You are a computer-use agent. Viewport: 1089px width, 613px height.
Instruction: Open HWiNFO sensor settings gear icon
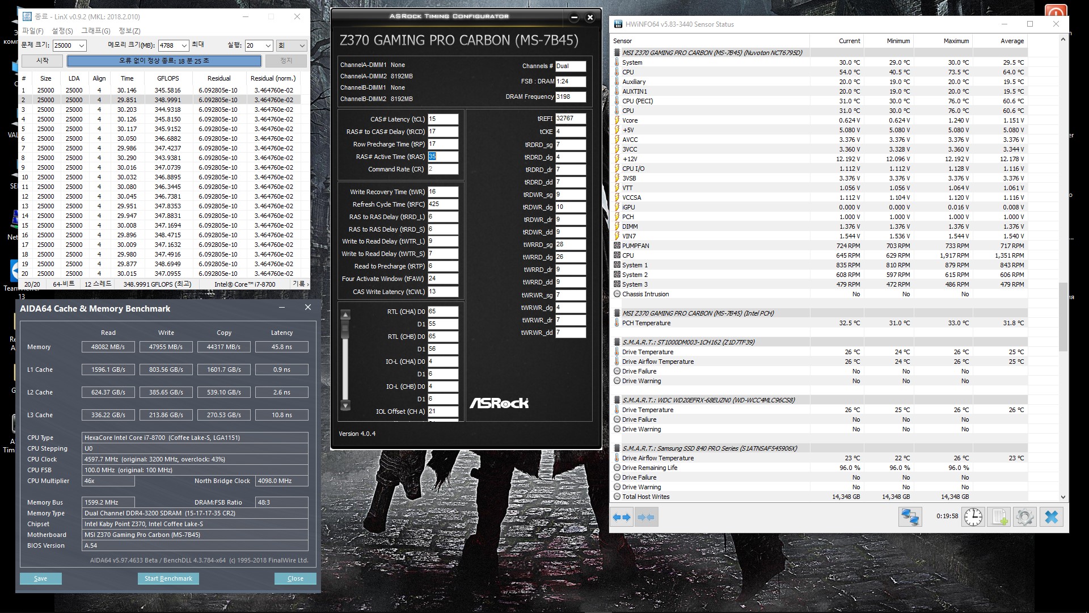coord(1024,517)
